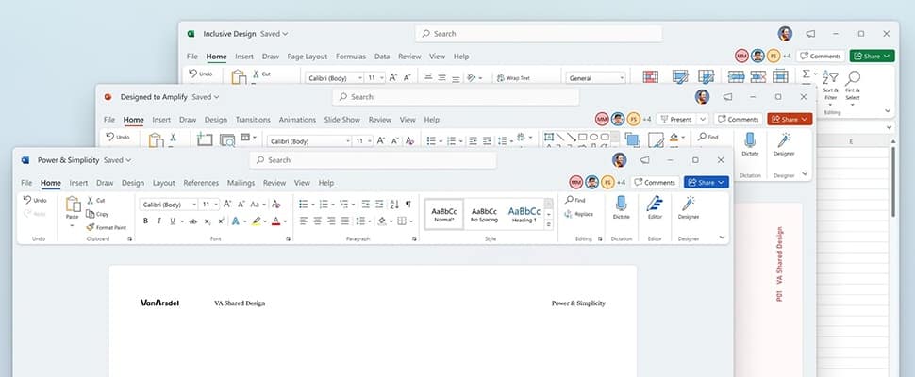This screenshot has height=377, width=915.
Task: Click the text highlight color button in Word
Action: click(257, 221)
